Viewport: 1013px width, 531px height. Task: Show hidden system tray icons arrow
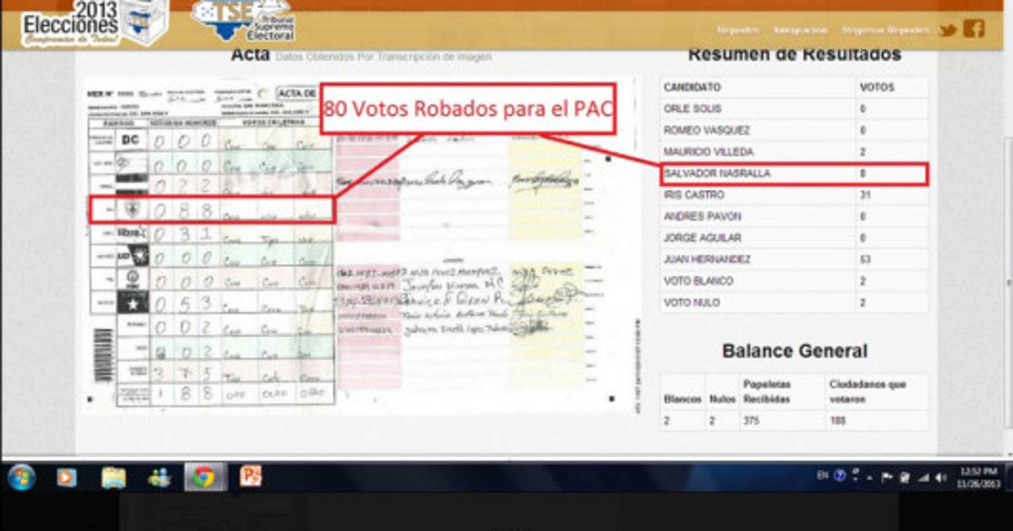click(x=869, y=477)
